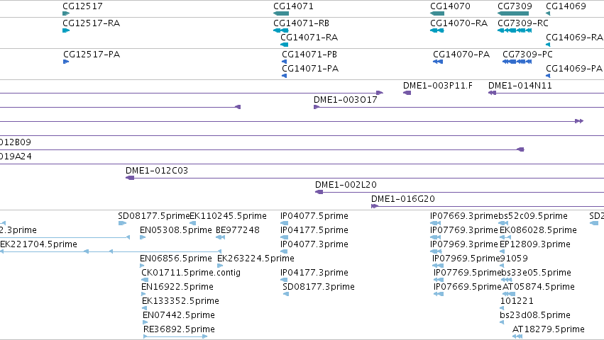604x340 pixels.
Task: Open the IP04077.5prime EST label
Action: coord(314,216)
